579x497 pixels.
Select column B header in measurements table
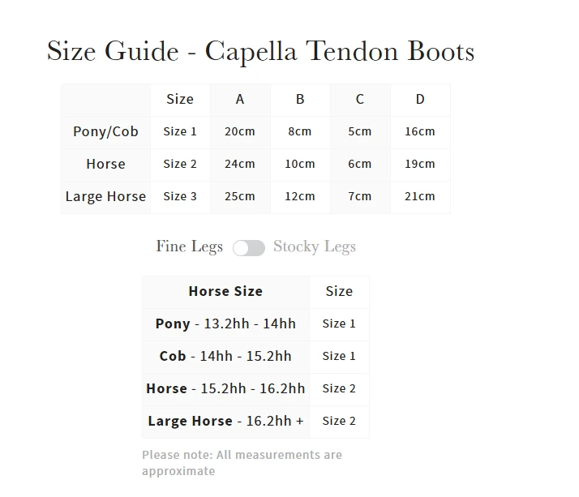[300, 99]
